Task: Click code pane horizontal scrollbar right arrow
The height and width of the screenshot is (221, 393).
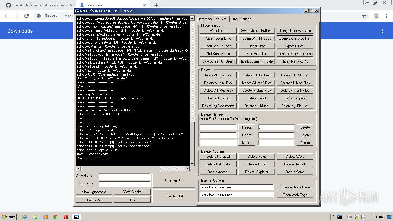Action: coord(187,169)
